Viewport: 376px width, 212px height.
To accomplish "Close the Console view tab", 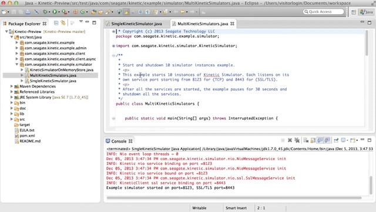I will click(130, 141).
